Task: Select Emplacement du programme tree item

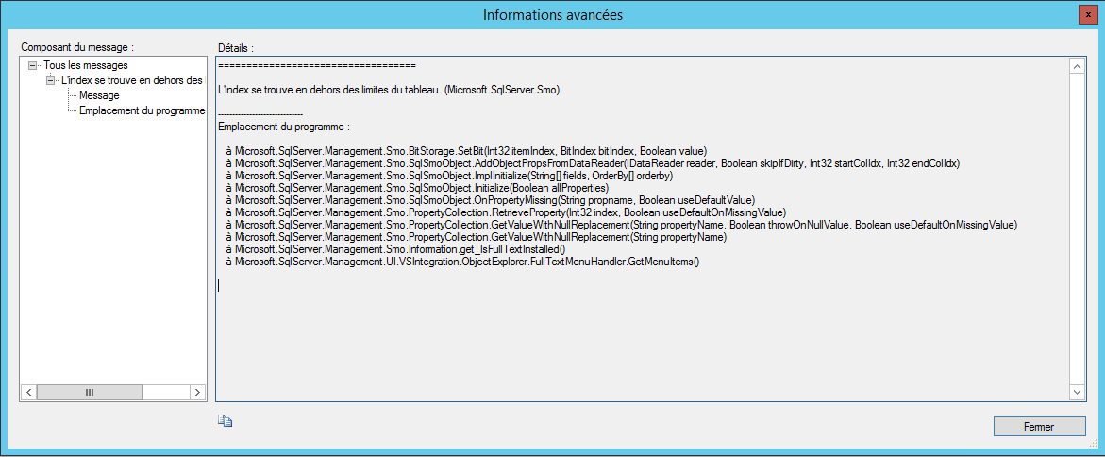Action: 142,110
